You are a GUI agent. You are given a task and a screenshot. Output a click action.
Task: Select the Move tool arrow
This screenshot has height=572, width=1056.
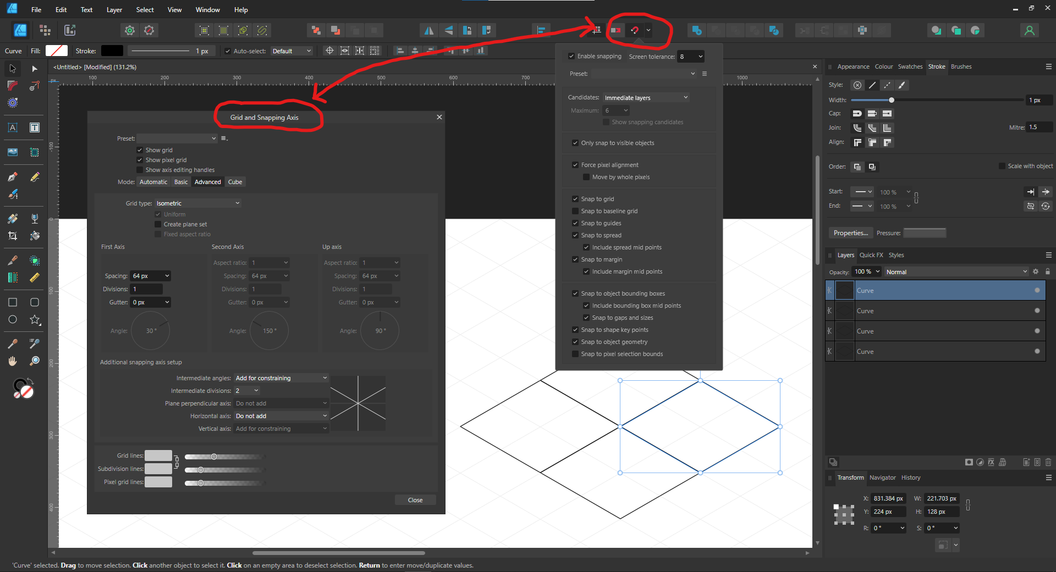(13, 69)
